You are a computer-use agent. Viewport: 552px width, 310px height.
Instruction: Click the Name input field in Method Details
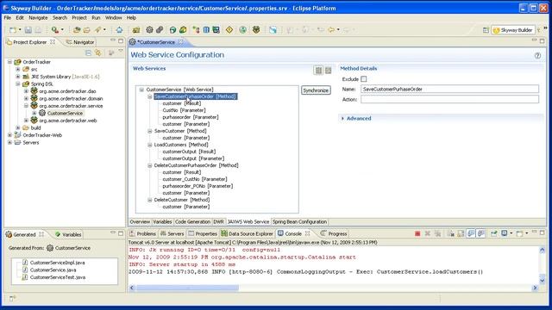tap(449, 90)
